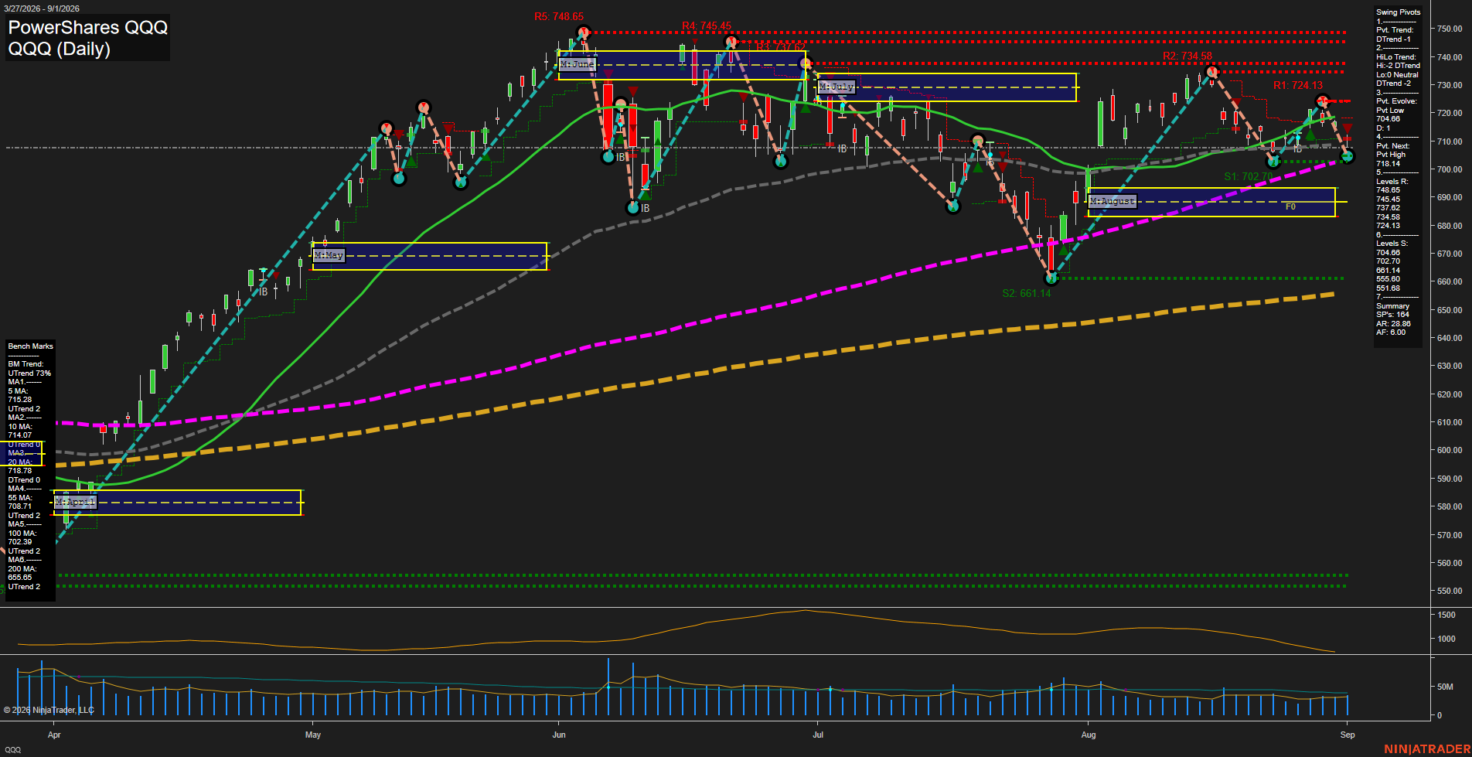Click the R3: 737.62 resistance label
The image size is (1472, 757).
click(x=781, y=47)
